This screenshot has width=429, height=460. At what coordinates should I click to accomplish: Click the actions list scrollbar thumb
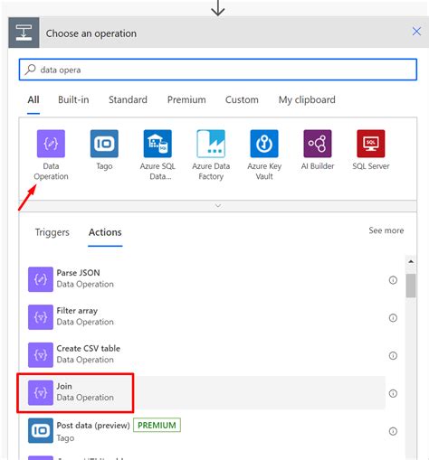tap(411, 286)
